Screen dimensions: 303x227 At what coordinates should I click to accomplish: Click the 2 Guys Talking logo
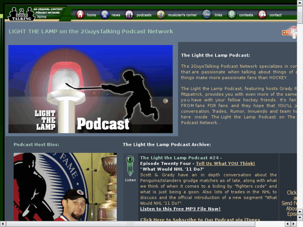point(22,14)
